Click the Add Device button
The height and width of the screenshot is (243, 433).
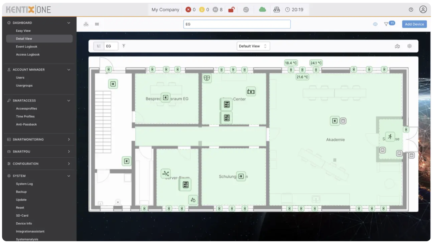coord(414,24)
